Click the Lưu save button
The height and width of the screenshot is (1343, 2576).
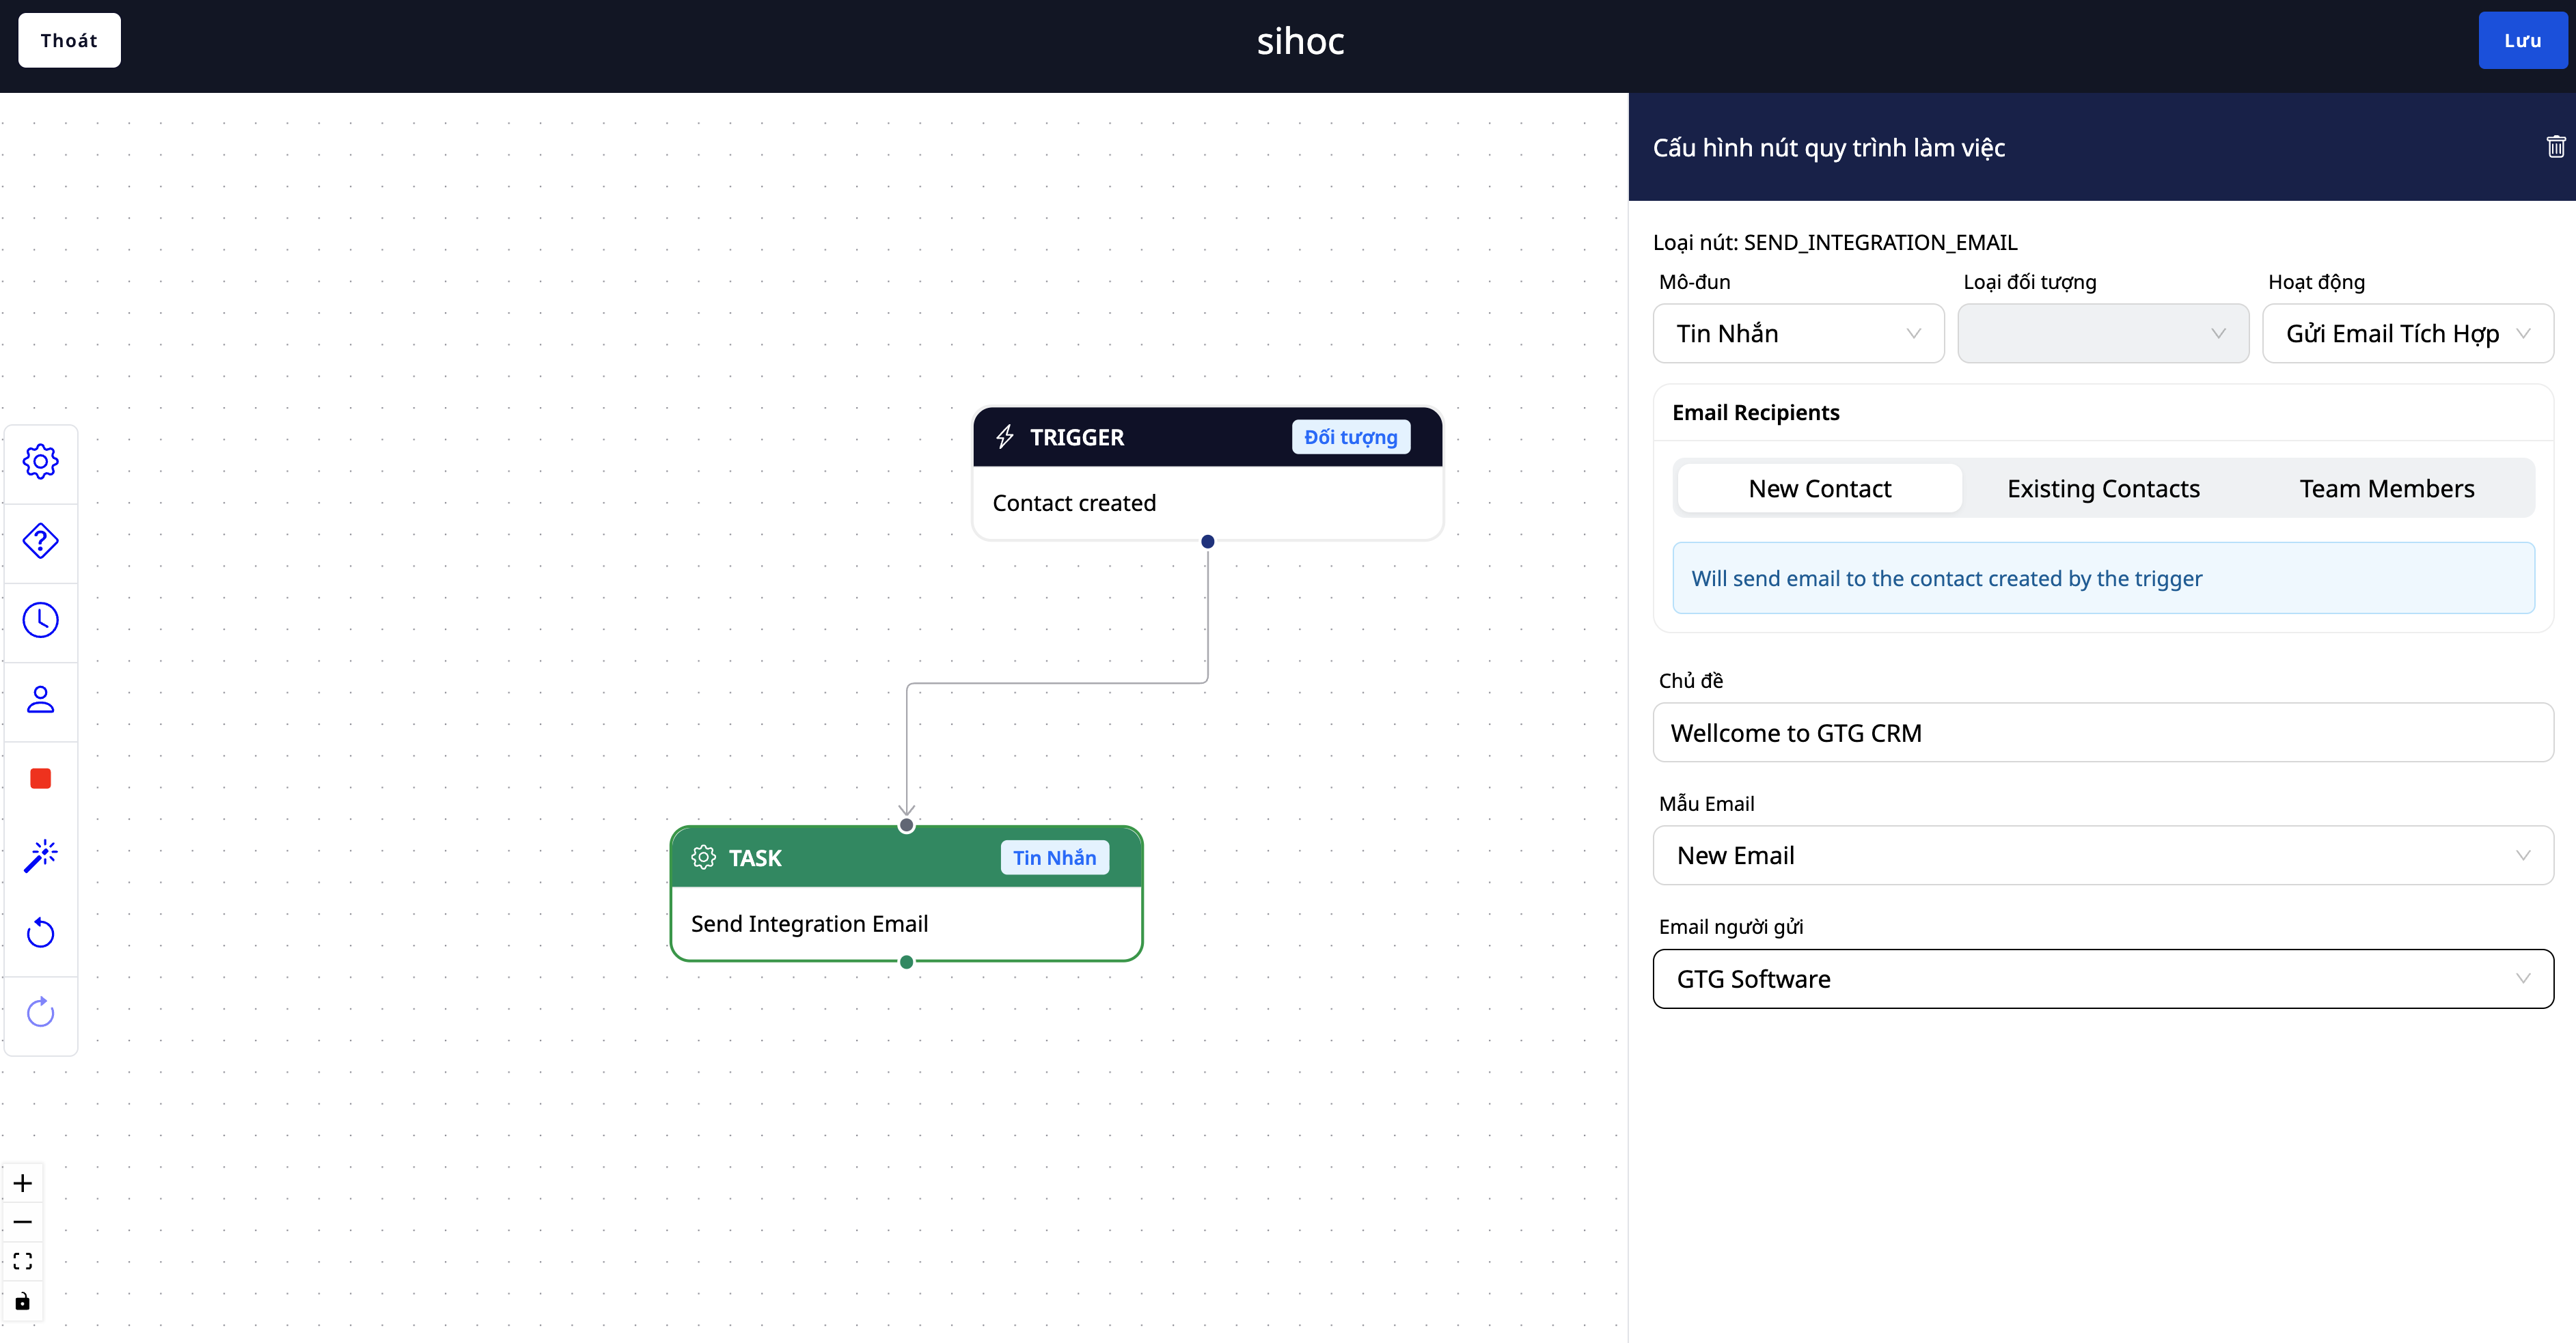click(2521, 40)
